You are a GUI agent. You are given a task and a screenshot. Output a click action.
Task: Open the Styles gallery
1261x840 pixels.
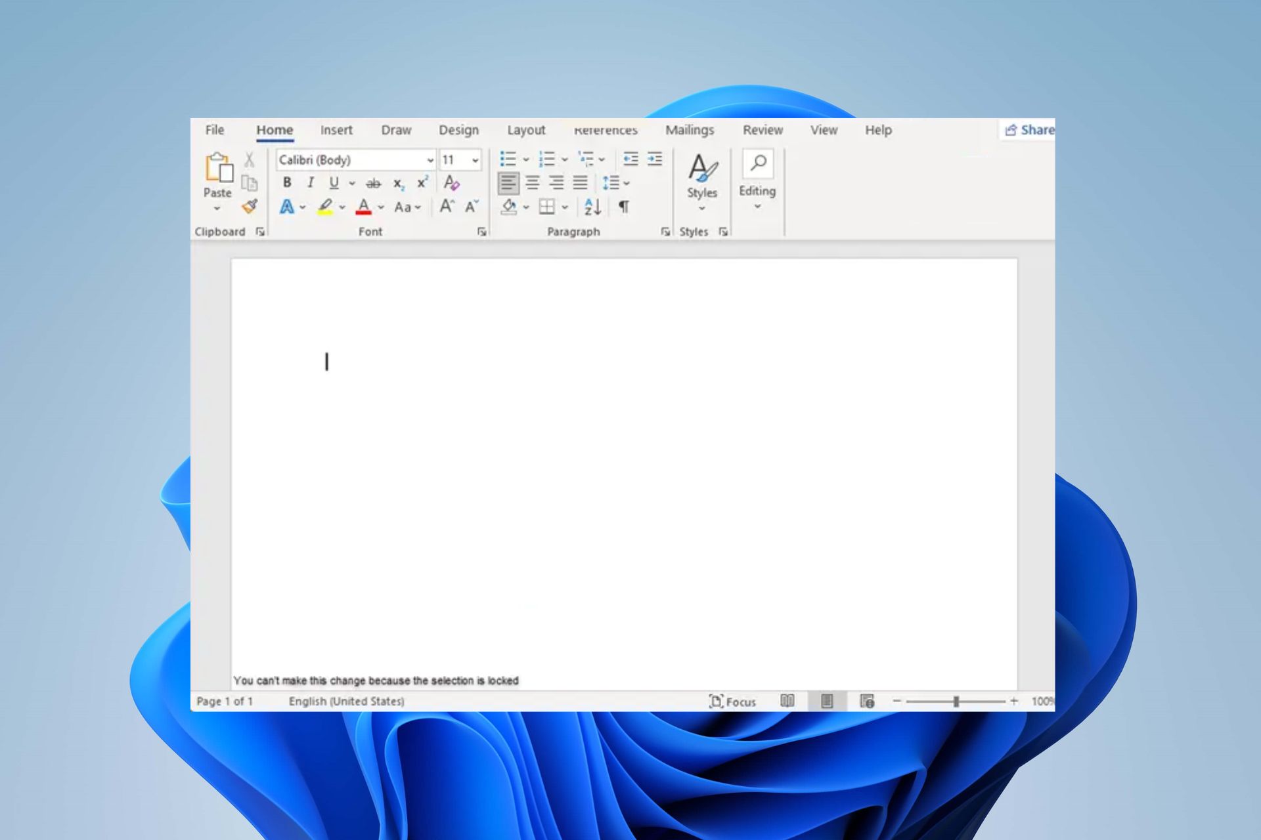702,182
